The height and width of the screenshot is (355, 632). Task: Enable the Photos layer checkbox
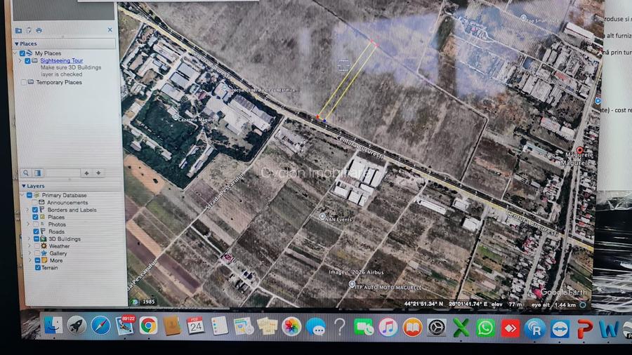37,225
